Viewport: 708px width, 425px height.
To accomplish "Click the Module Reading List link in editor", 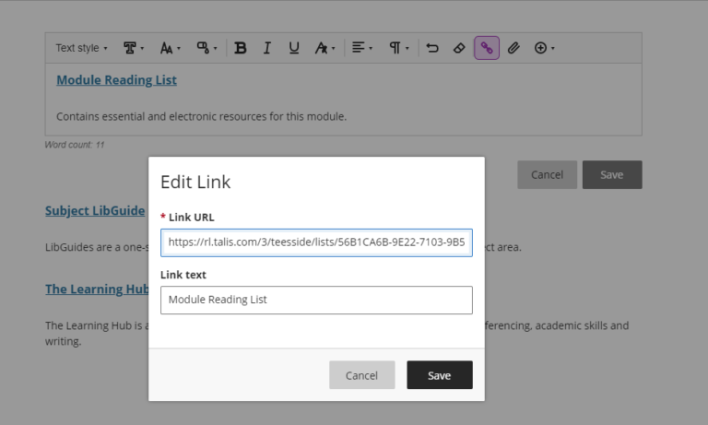I will (116, 80).
